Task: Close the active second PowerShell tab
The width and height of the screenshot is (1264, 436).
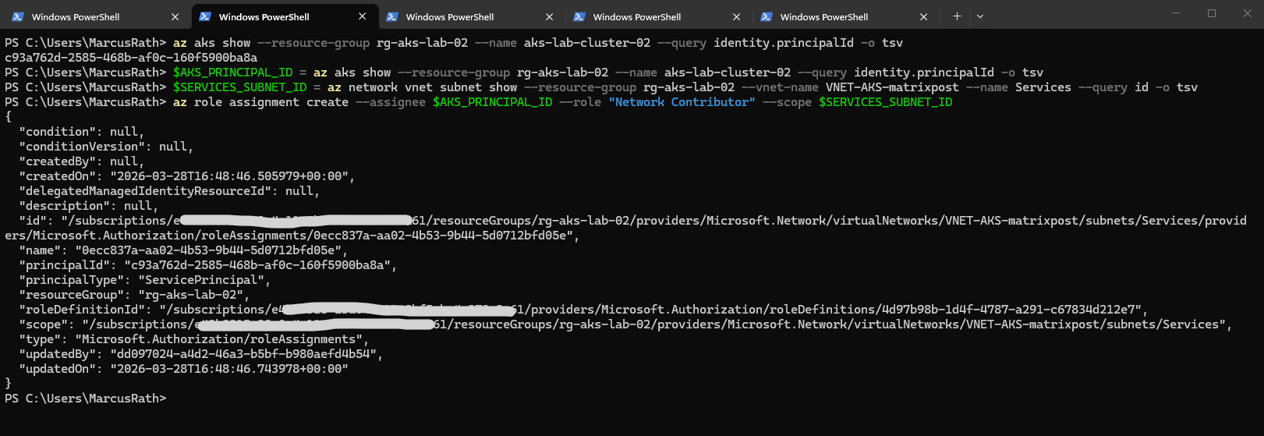Action: tap(362, 16)
